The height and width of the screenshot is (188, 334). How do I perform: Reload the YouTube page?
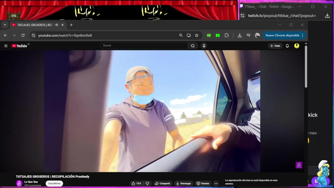tap(23, 35)
